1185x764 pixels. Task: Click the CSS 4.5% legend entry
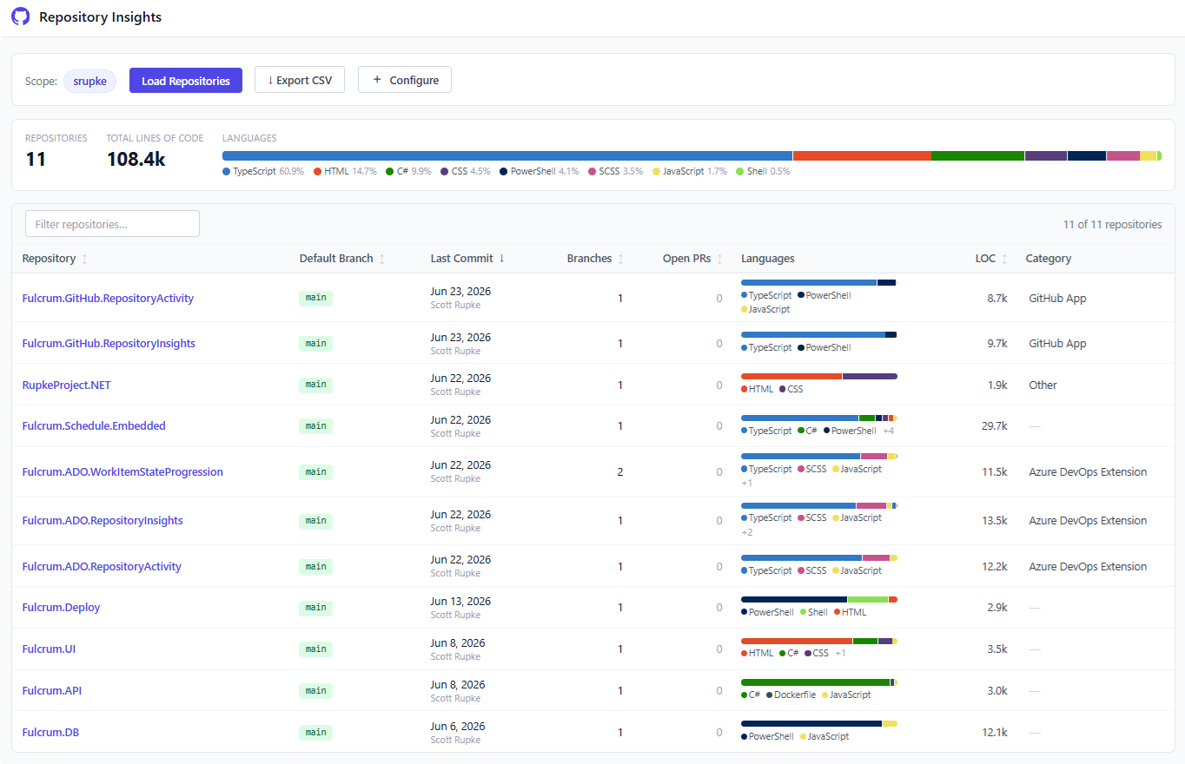point(466,171)
